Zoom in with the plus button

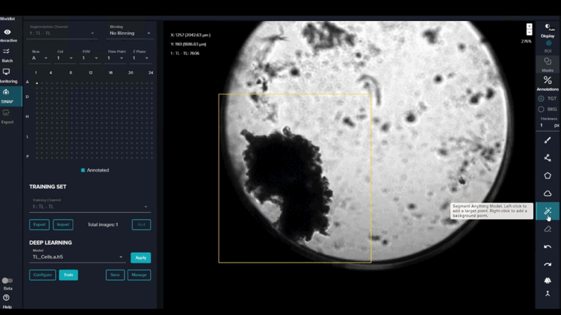coord(529,27)
